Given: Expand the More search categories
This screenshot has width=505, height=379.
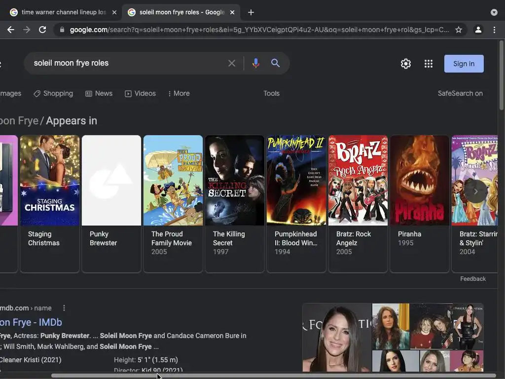Looking at the screenshot, I should coord(179,93).
